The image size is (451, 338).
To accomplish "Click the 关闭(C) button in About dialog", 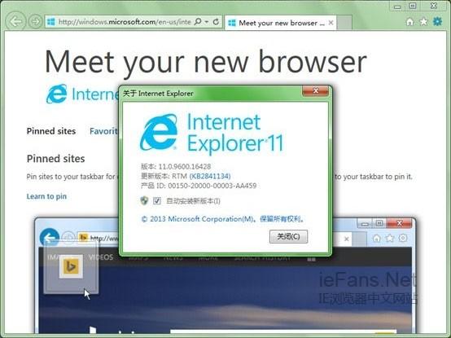I will tap(288, 236).
